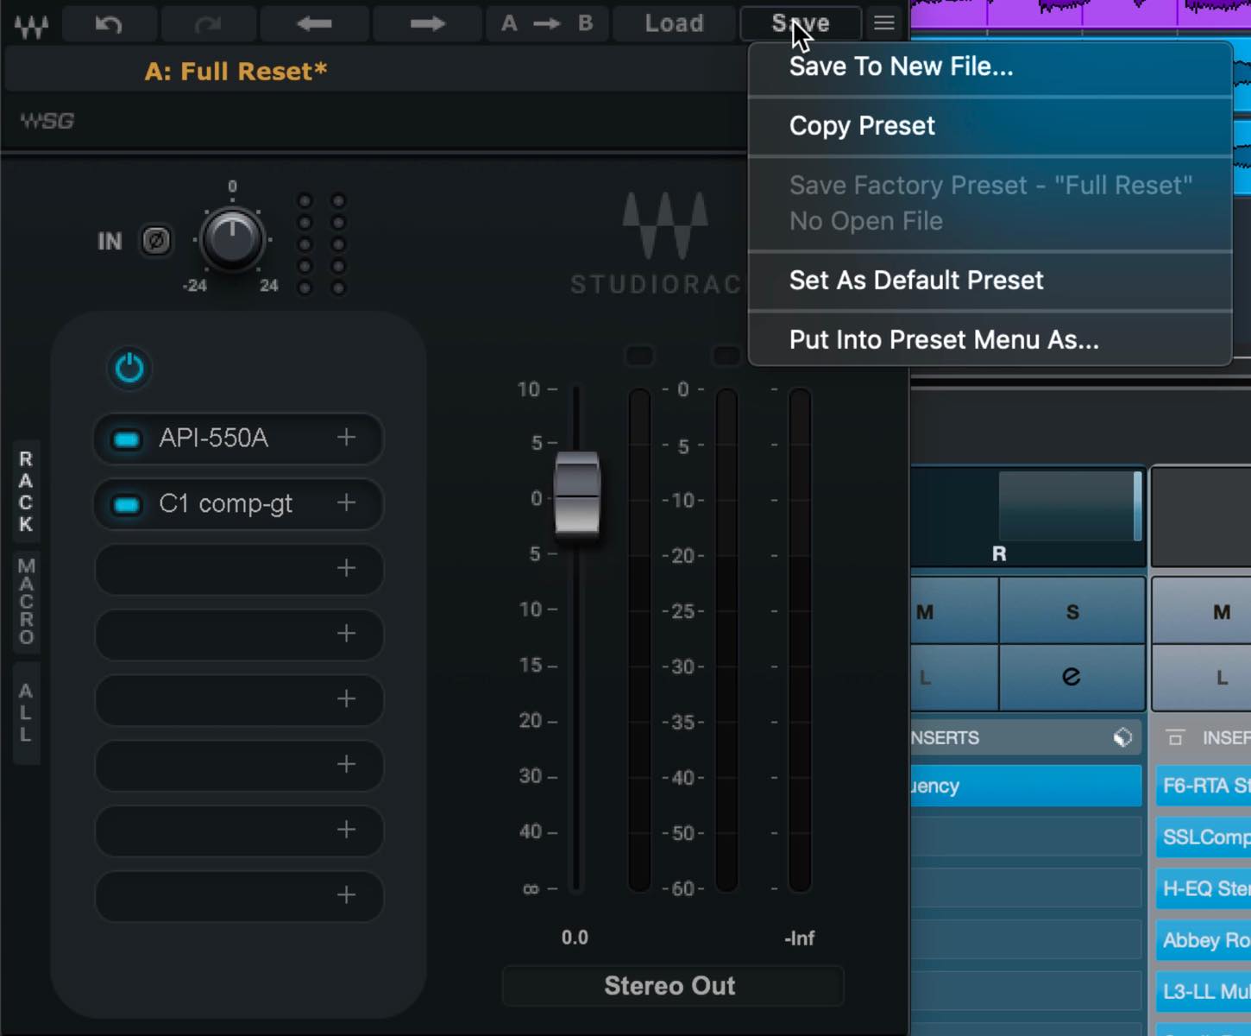
Task: Click the inserts bypass icon in header
Action: click(1122, 737)
